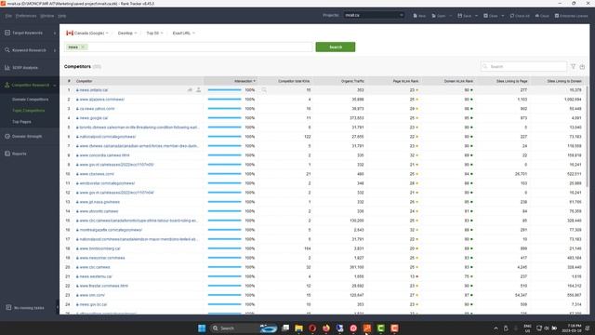Open the ca.news.yahoo.com competitor link
The image size is (595, 335).
pyautogui.click(x=97, y=109)
